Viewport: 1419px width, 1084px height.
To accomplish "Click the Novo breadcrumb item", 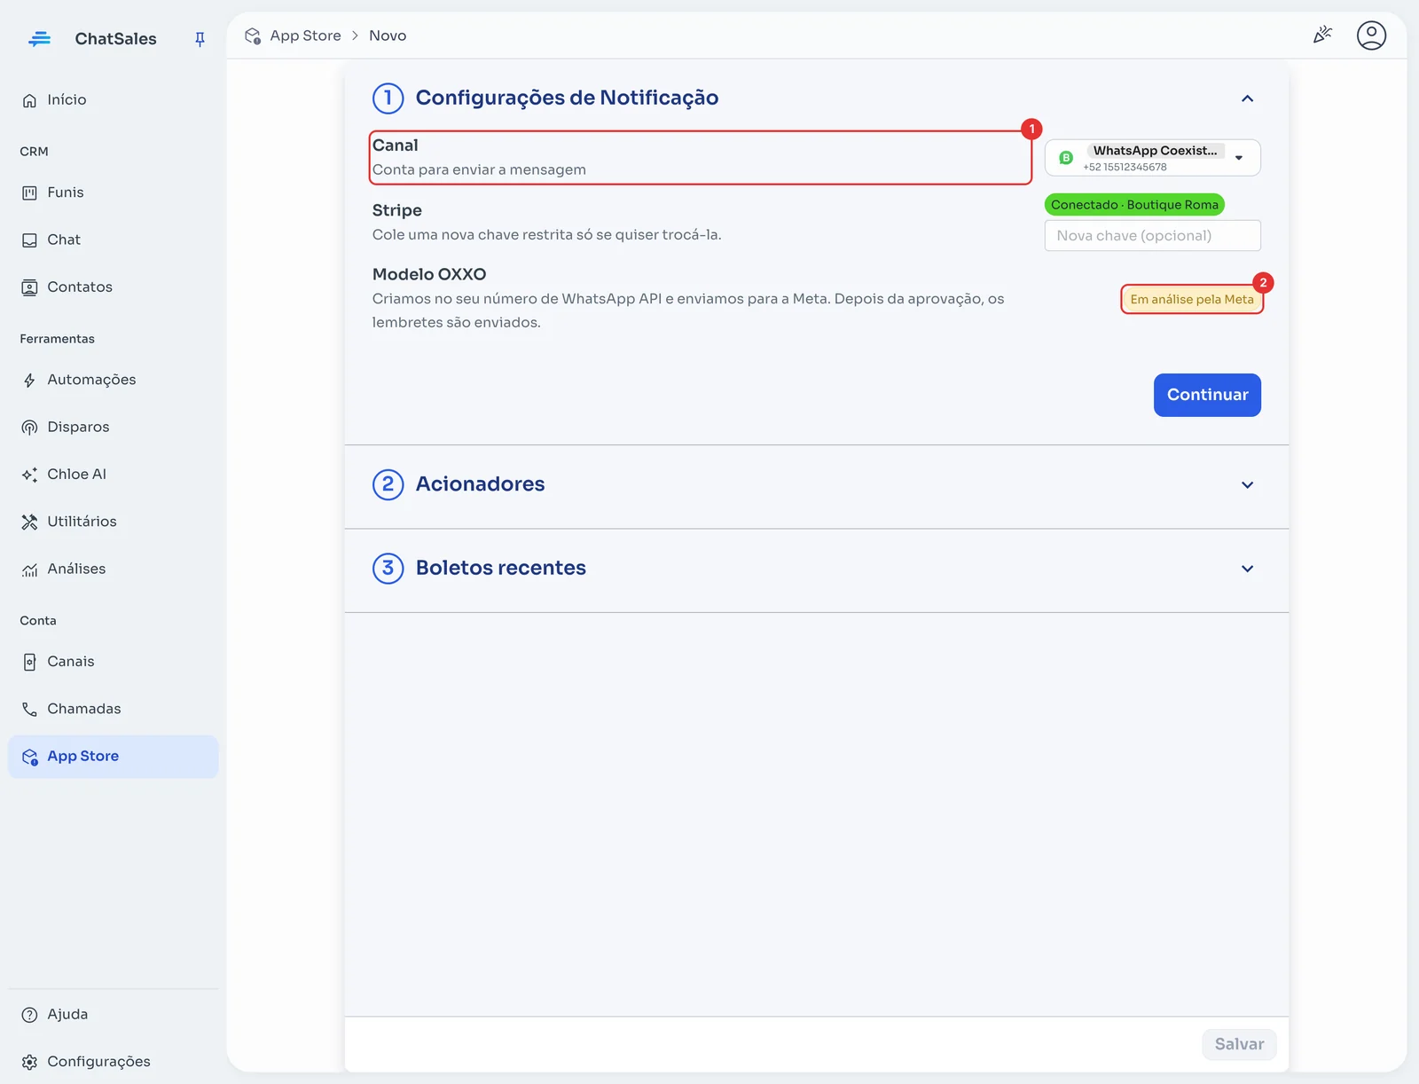I will (388, 35).
